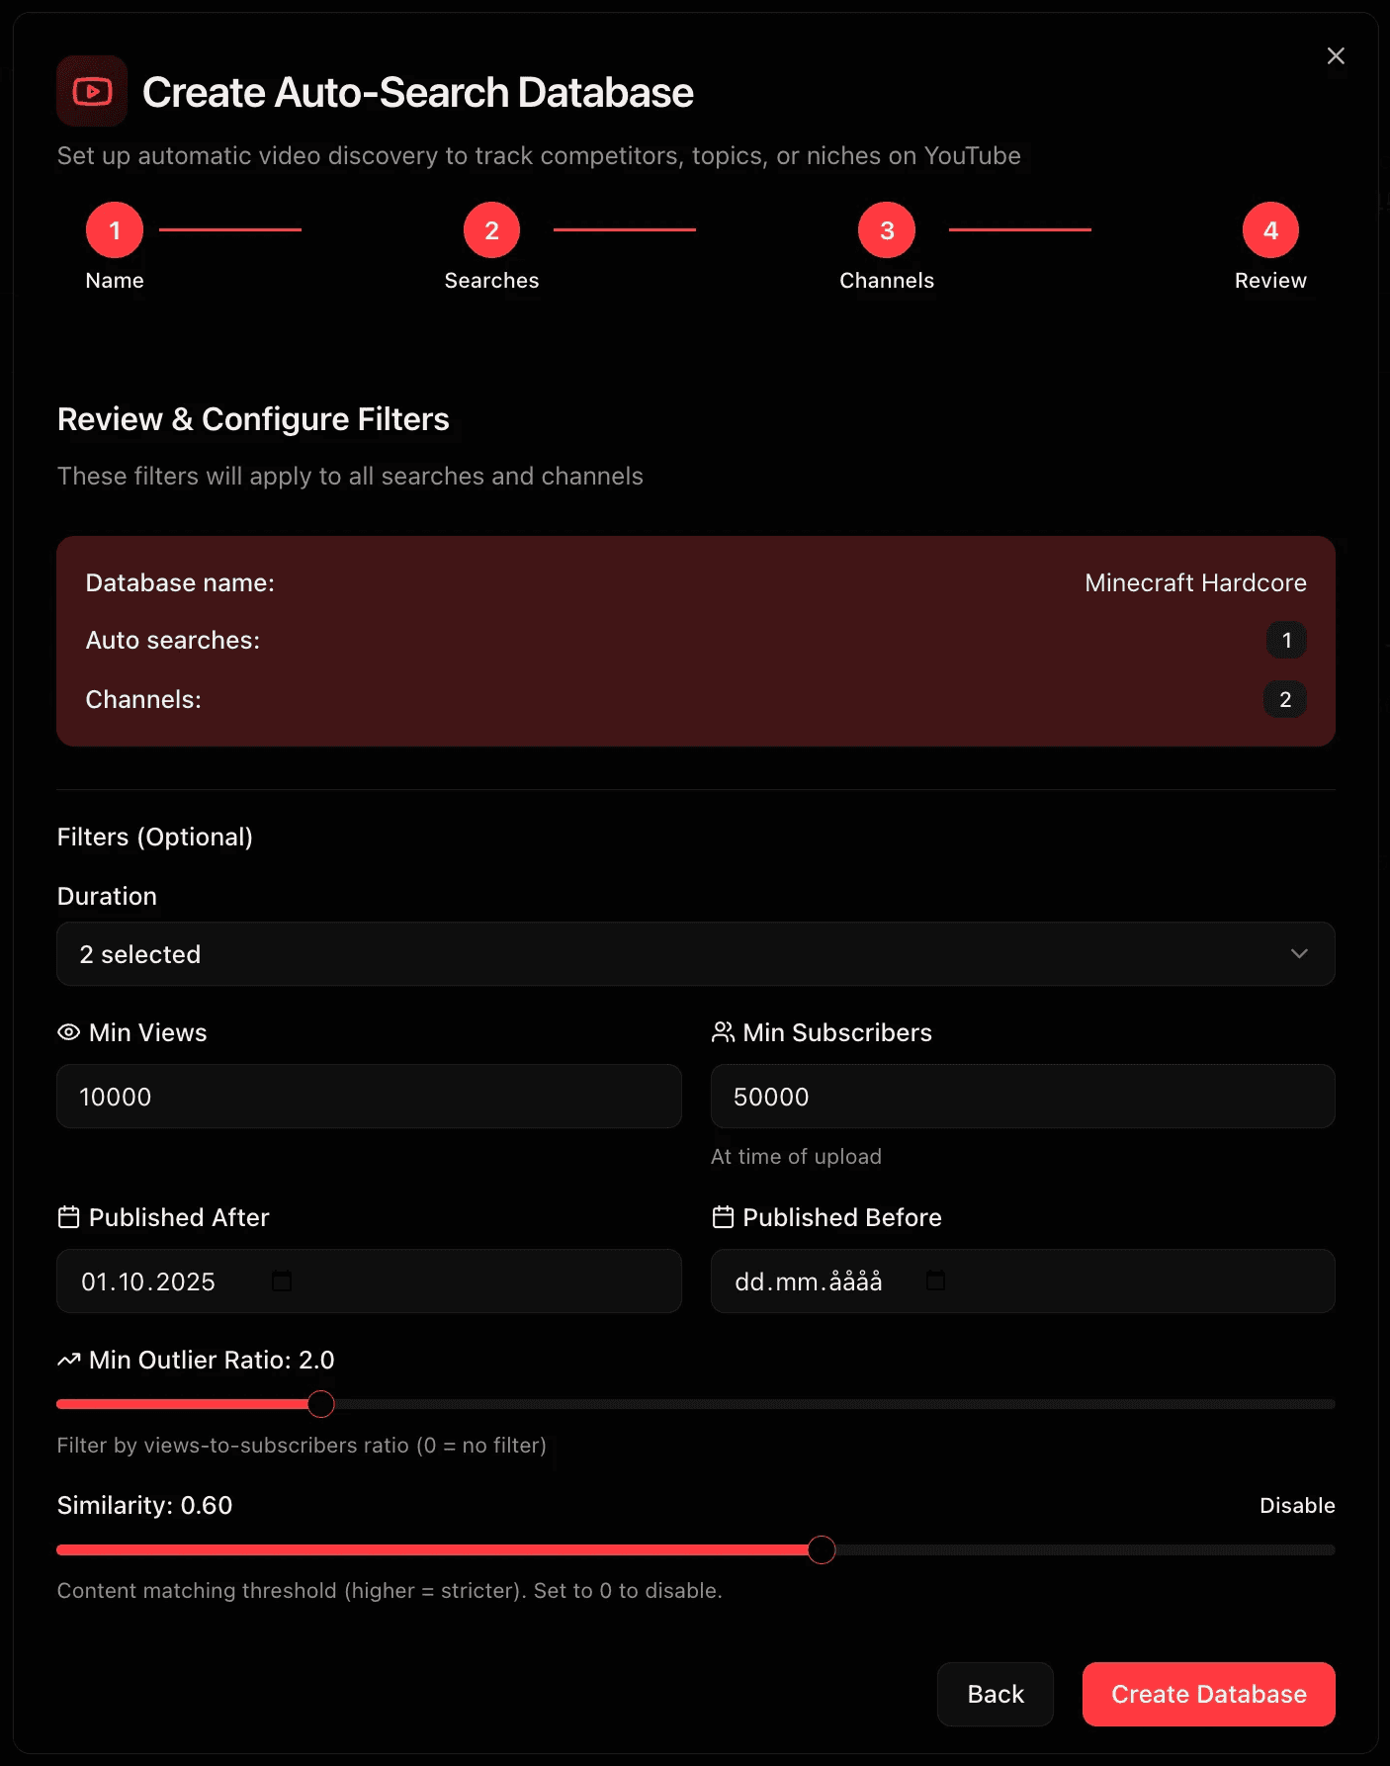Open date picker in Published Before field

(935, 1281)
